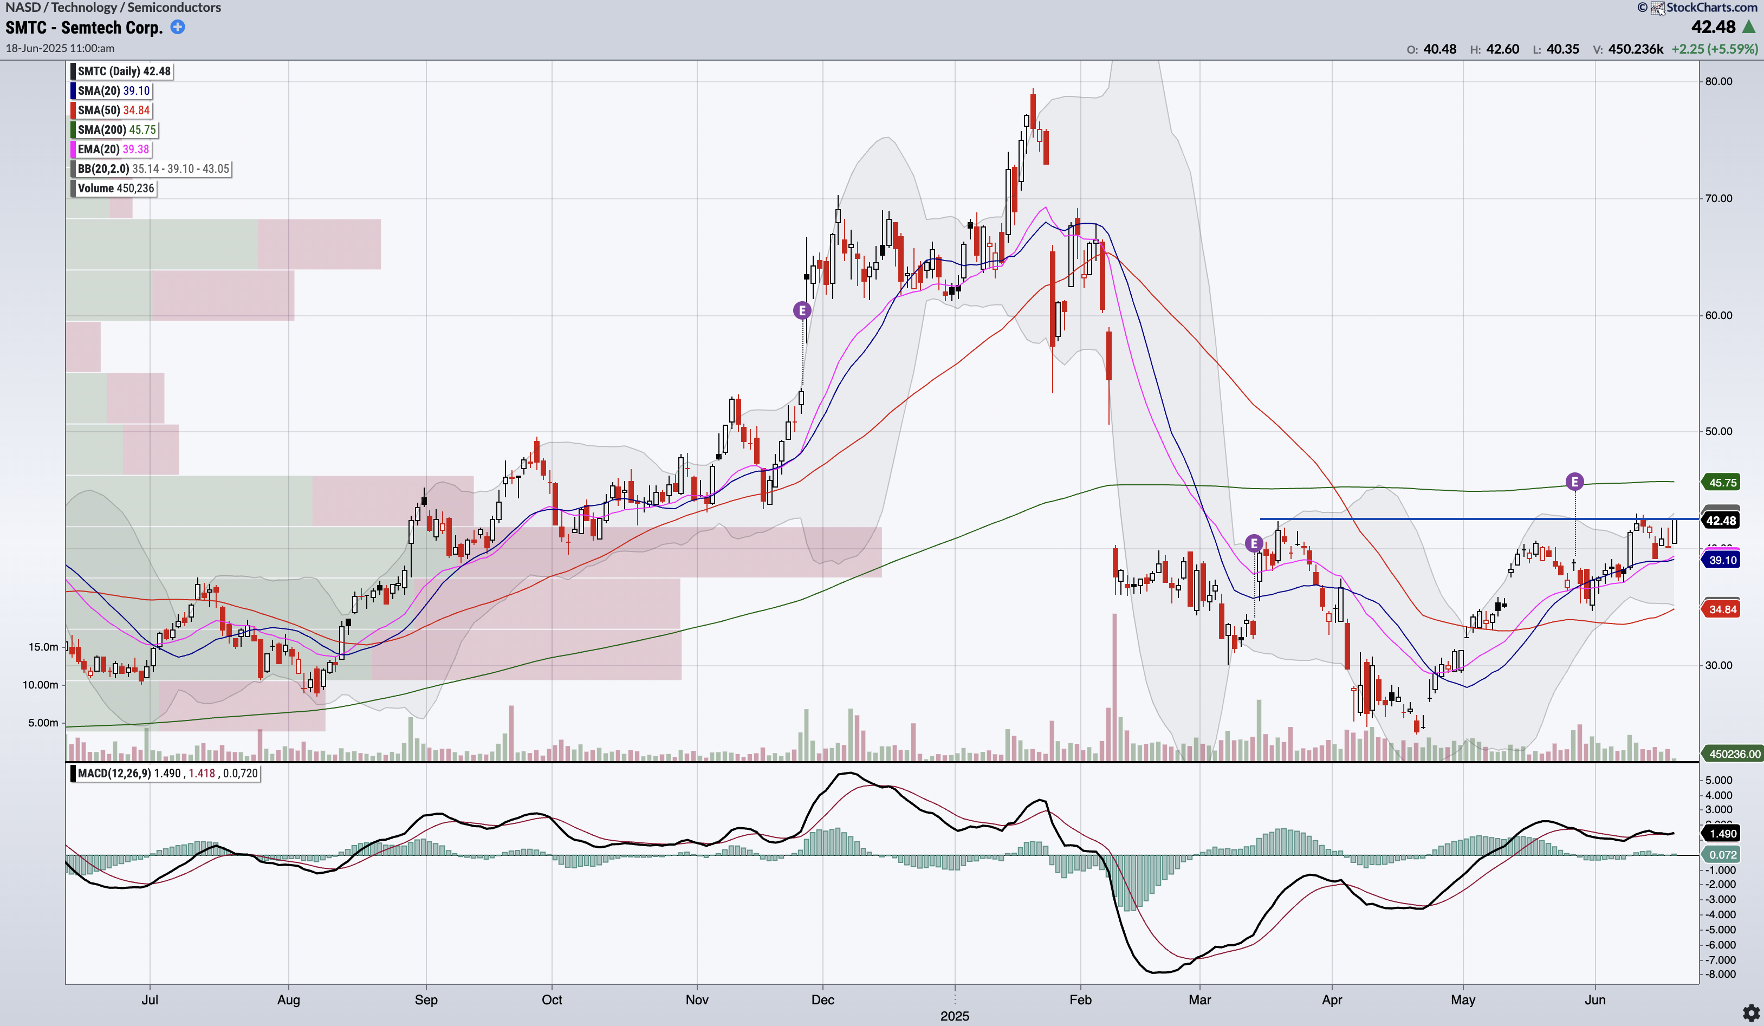Click the large 42.48 price in header
The width and height of the screenshot is (1764, 1026).
[x=1714, y=27]
